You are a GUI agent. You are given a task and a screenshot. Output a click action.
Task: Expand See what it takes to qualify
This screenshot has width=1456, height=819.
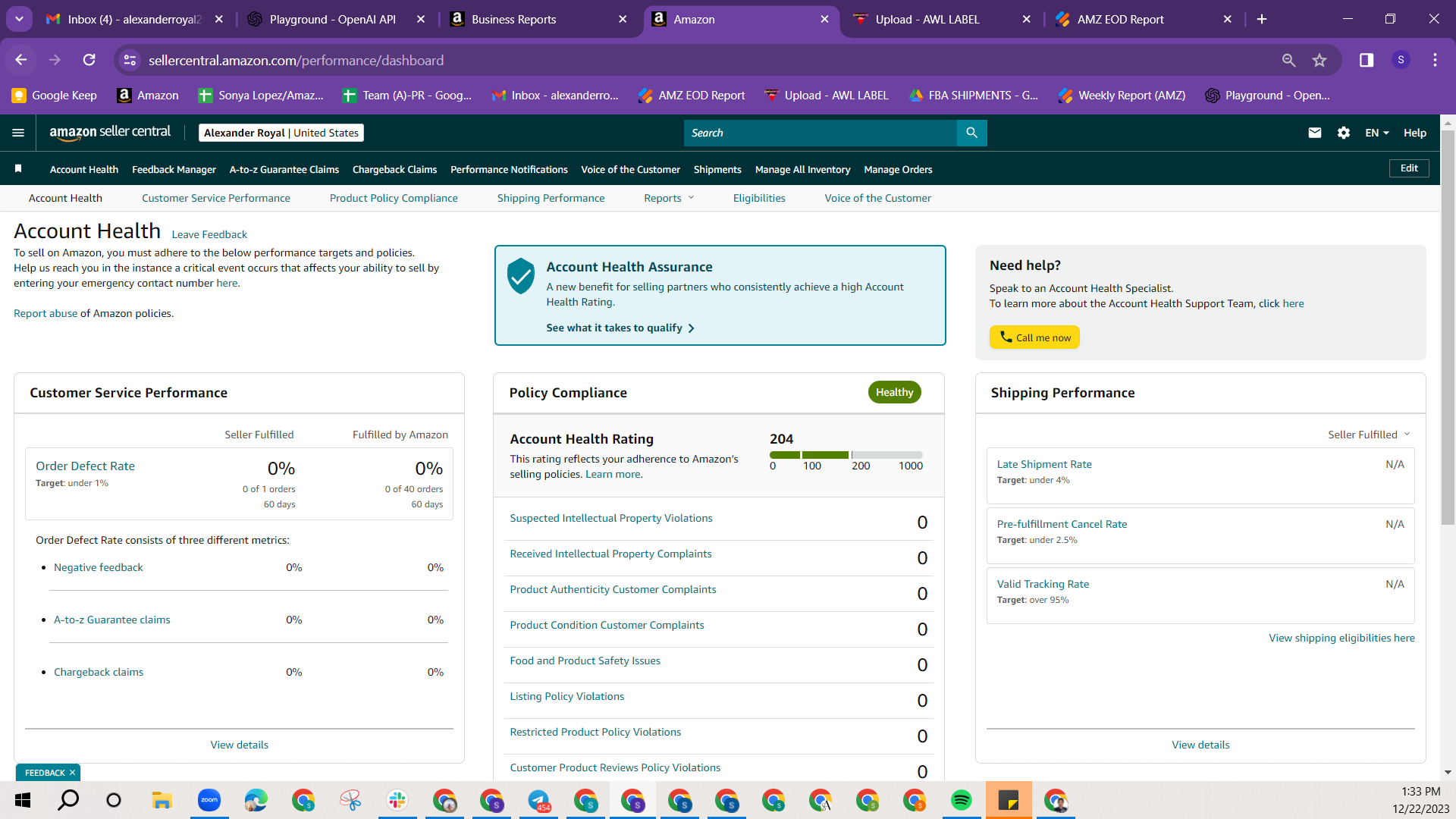coord(620,328)
